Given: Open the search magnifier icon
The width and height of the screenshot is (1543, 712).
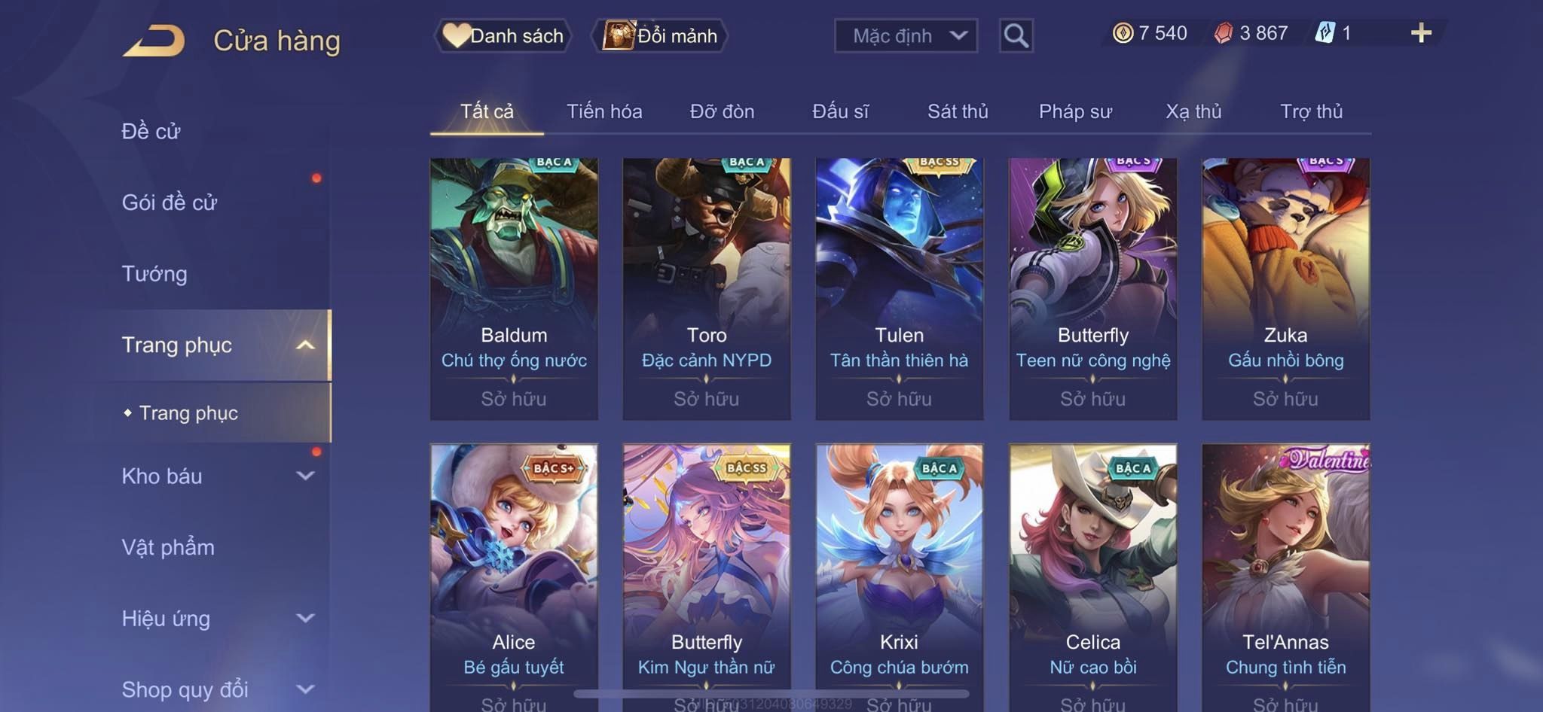Looking at the screenshot, I should click(x=1016, y=35).
